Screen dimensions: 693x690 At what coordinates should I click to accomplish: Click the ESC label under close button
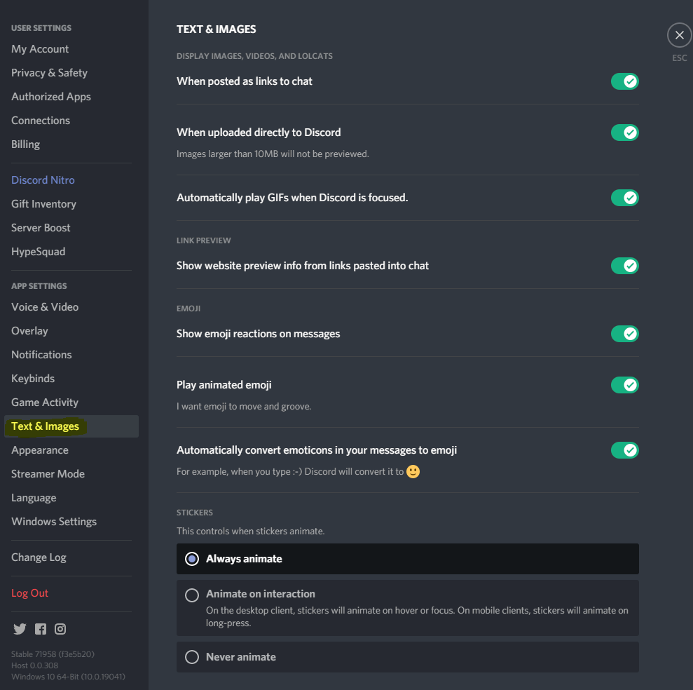pos(679,58)
